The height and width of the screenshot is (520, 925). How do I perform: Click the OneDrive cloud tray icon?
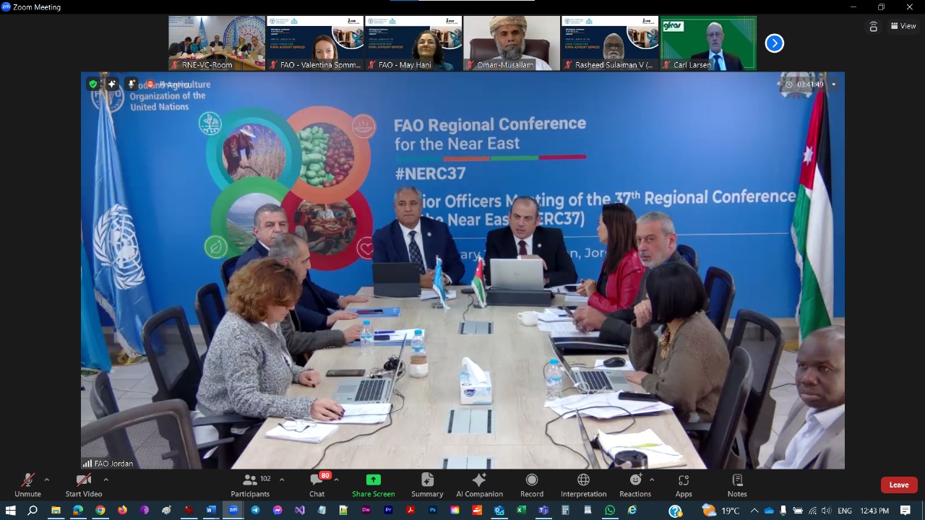[x=769, y=511]
